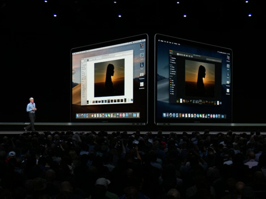Select the large silhouette preview in the dark Finder
266x199 pixels.
coord(200,79)
